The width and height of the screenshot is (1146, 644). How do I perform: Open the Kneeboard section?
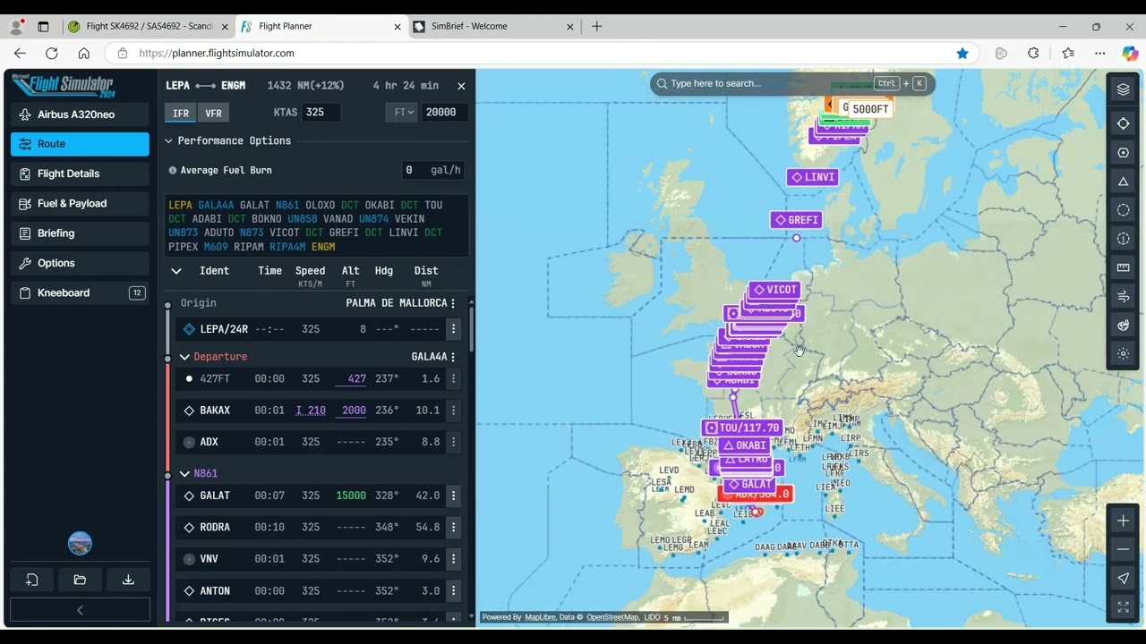pyautogui.click(x=80, y=293)
